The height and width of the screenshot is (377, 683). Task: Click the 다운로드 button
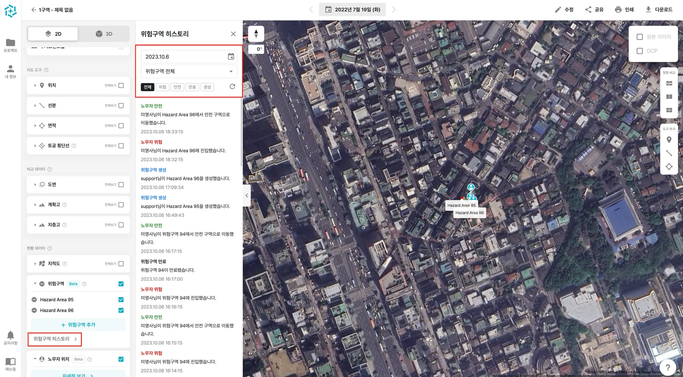click(659, 10)
